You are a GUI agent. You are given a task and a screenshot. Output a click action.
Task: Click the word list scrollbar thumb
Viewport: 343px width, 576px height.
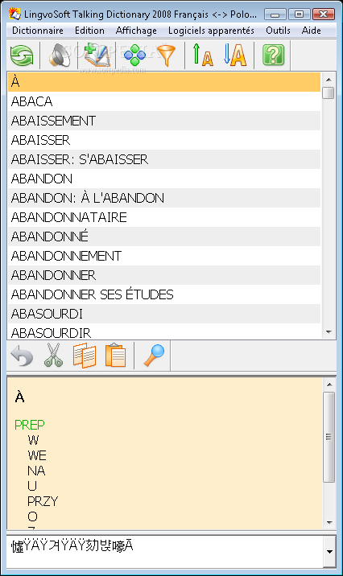[x=328, y=93]
